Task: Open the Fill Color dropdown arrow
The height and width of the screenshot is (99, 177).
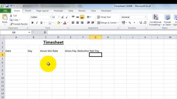Action: 61,23
